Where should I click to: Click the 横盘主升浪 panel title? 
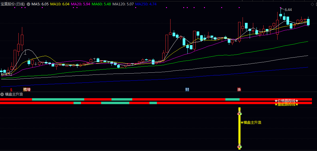(x=14, y=94)
